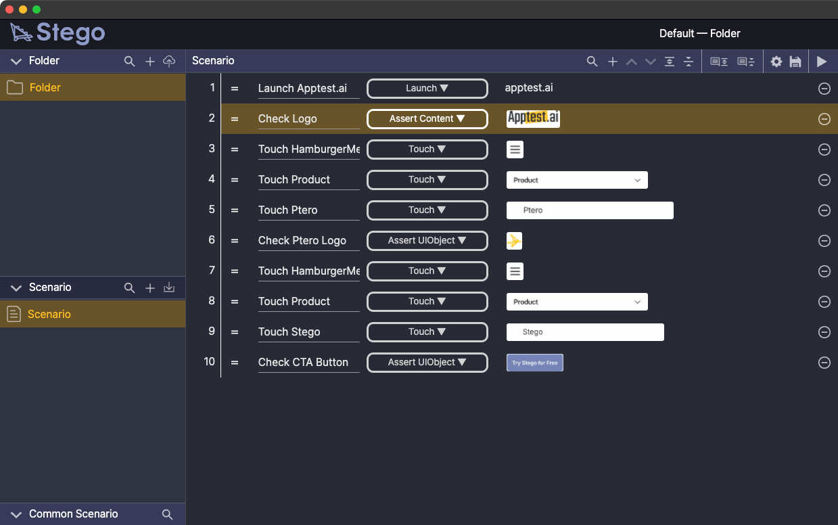838x525 pixels.
Task: Open the Assert Content action dropdown
Action: tap(427, 119)
